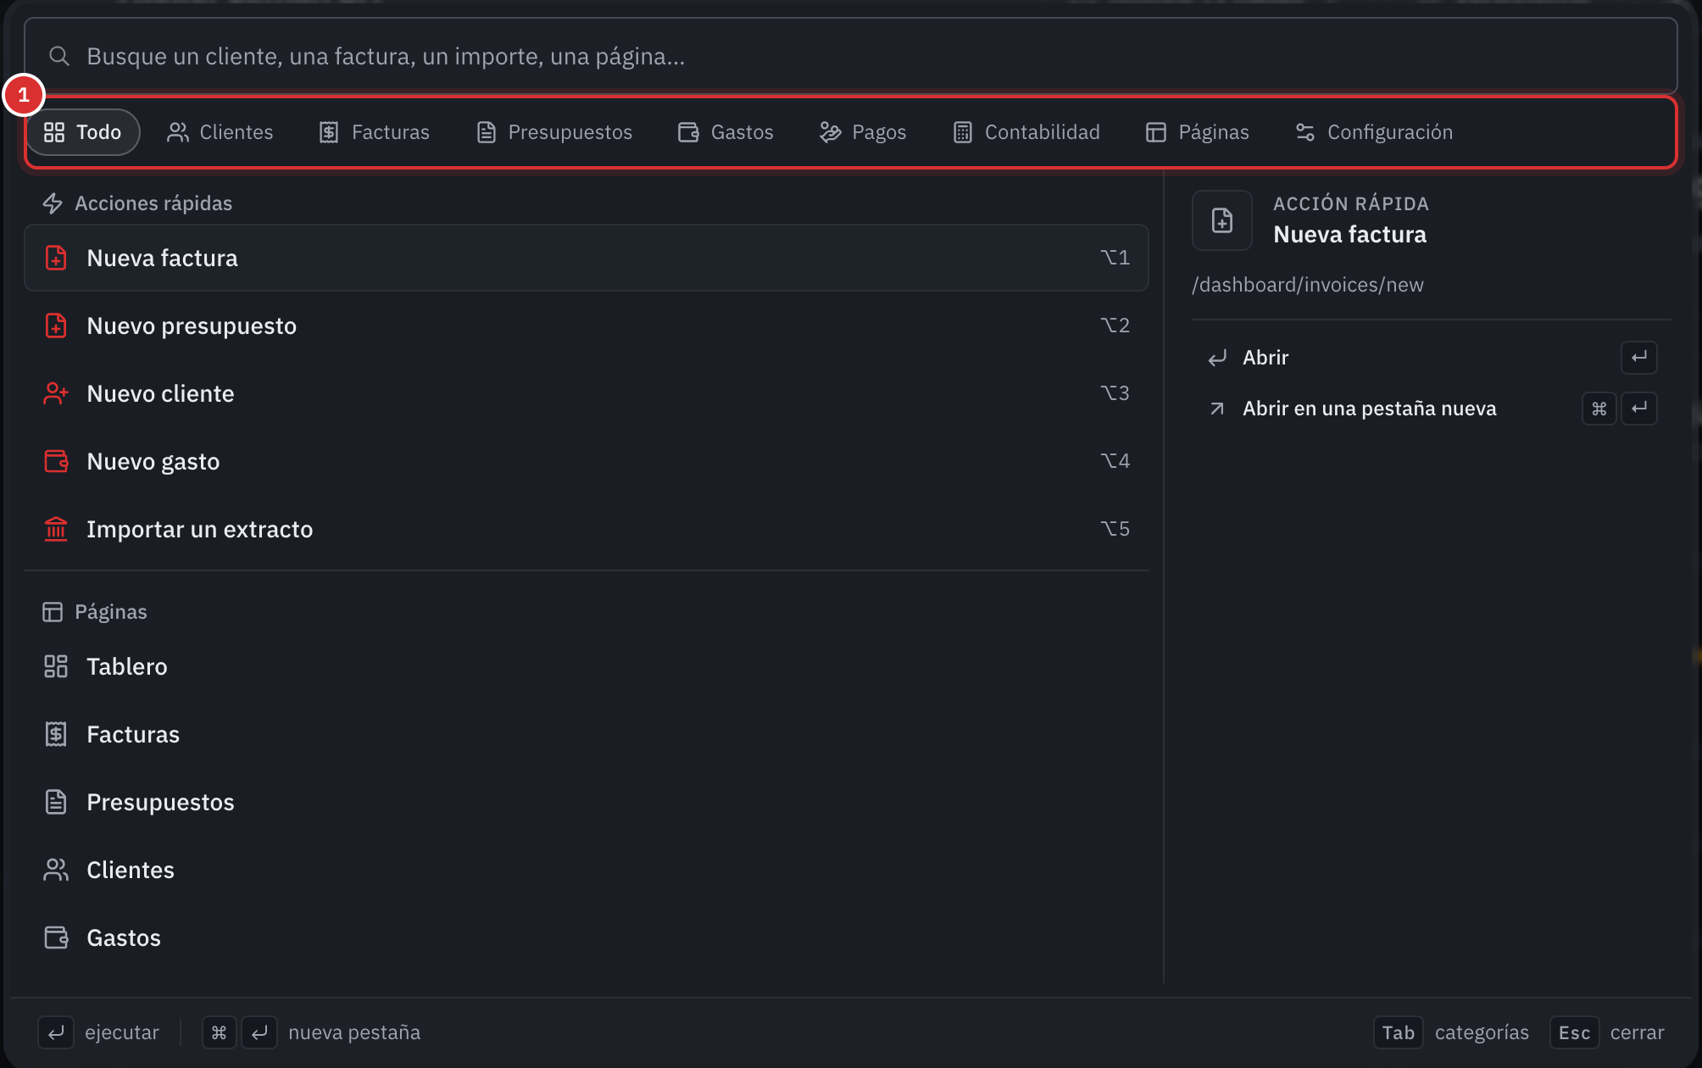The height and width of the screenshot is (1068, 1702).
Task: Focus the search input field
Action: click(850, 56)
